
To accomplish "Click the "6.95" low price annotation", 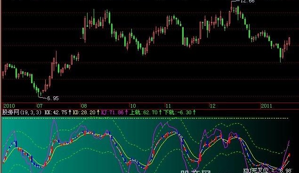I will click(x=53, y=98).
